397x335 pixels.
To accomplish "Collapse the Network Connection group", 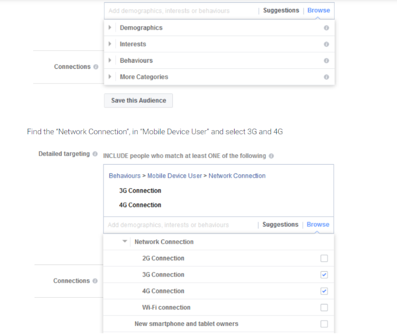I will coord(125,242).
